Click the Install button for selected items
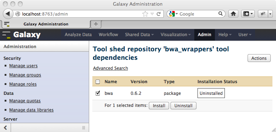Image resolution: width=276 pixels, height=132 pixels. pos(159,106)
